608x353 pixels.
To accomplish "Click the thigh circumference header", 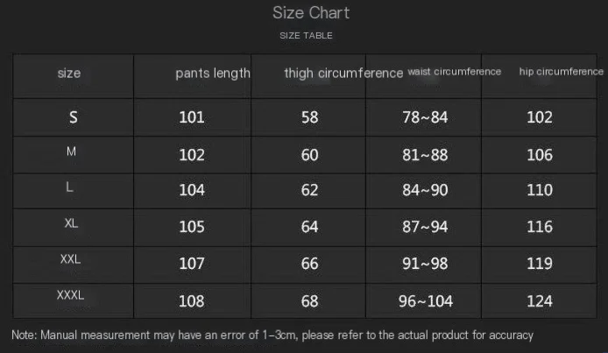I will tap(343, 73).
